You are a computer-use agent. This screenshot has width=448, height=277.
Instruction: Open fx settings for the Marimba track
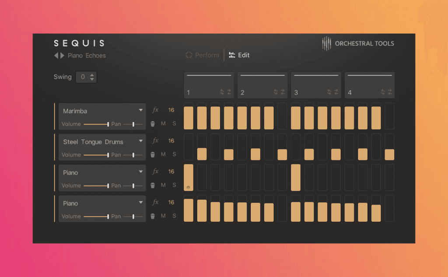point(155,110)
